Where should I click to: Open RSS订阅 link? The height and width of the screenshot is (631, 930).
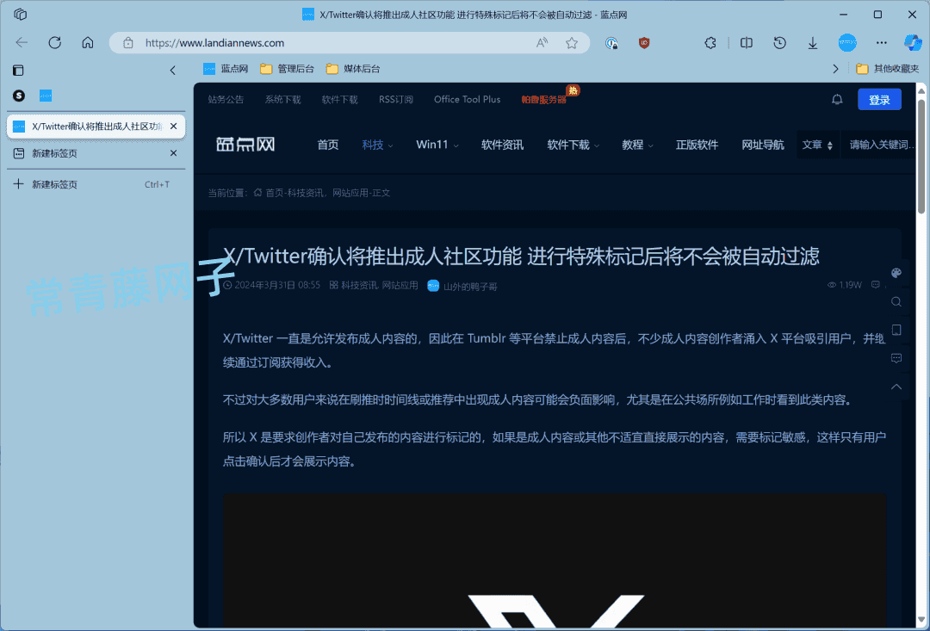tap(395, 100)
